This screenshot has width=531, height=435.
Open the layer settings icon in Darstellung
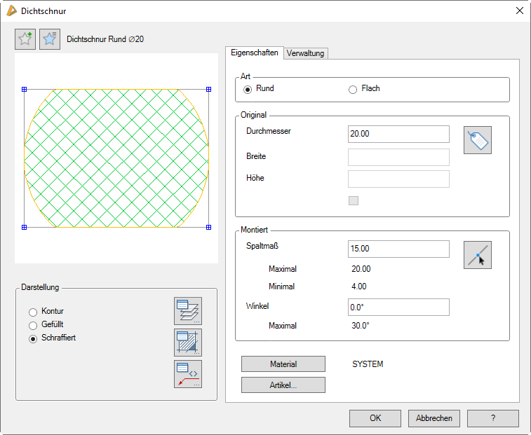click(x=187, y=311)
